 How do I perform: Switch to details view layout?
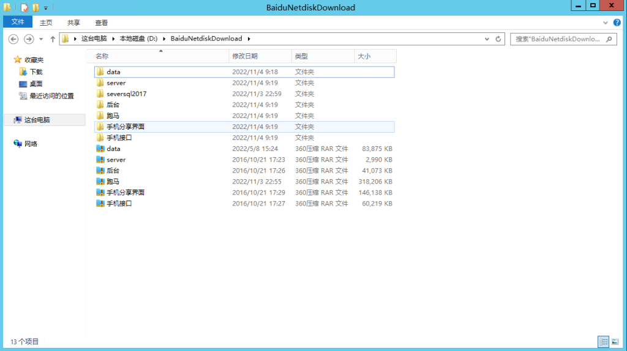(x=603, y=341)
